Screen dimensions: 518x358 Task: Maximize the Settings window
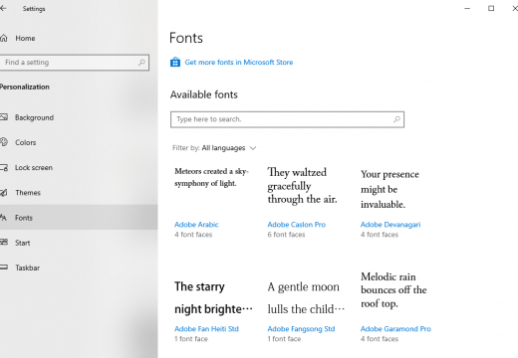point(491,9)
